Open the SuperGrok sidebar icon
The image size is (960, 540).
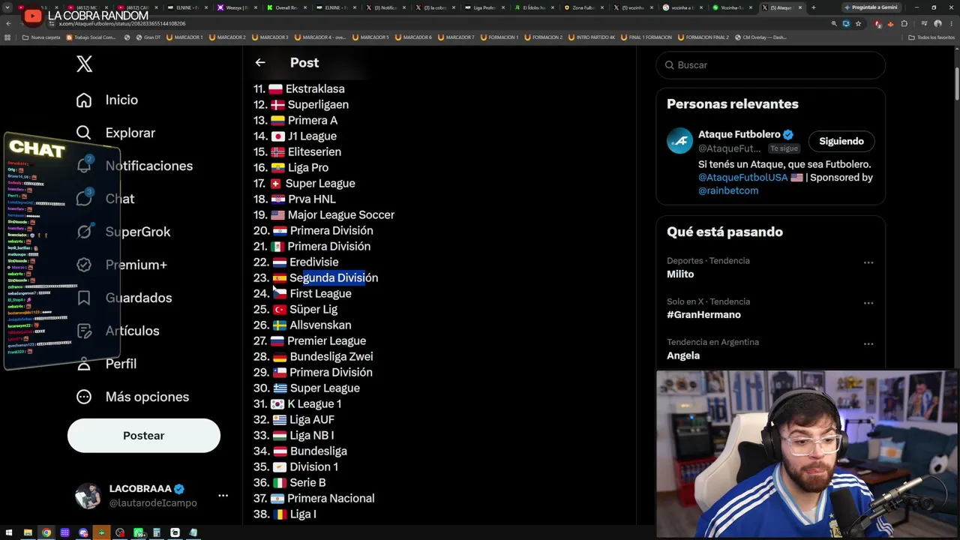[84, 232]
